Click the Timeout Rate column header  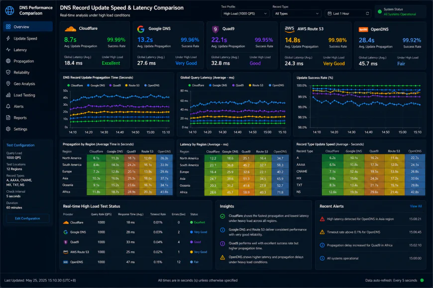(158, 214)
